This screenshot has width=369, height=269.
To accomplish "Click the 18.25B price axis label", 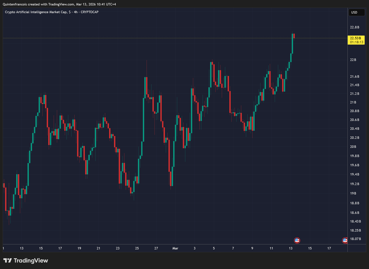I will [355, 230].
